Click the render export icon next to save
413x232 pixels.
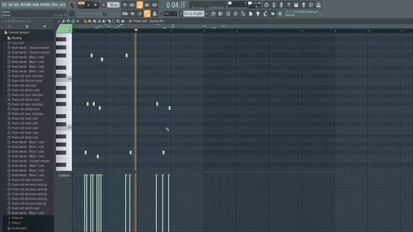[x=303, y=5]
